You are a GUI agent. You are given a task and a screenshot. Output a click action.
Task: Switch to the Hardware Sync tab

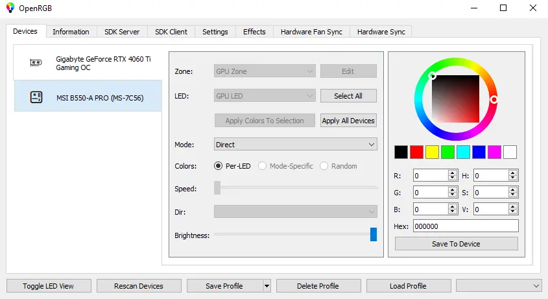pyautogui.click(x=381, y=32)
